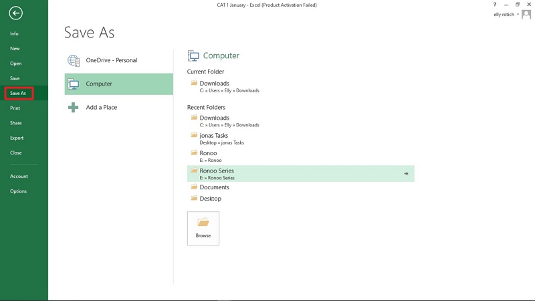Open the Documents folder
This screenshot has height=301, width=535.
point(300,187)
